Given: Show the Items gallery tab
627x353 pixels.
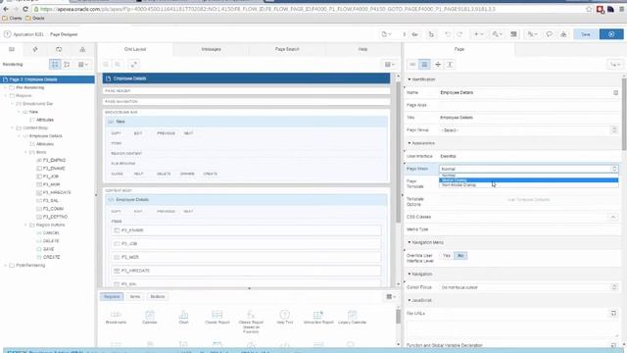Looking at the screenshot, I should [x=135, y=296].
